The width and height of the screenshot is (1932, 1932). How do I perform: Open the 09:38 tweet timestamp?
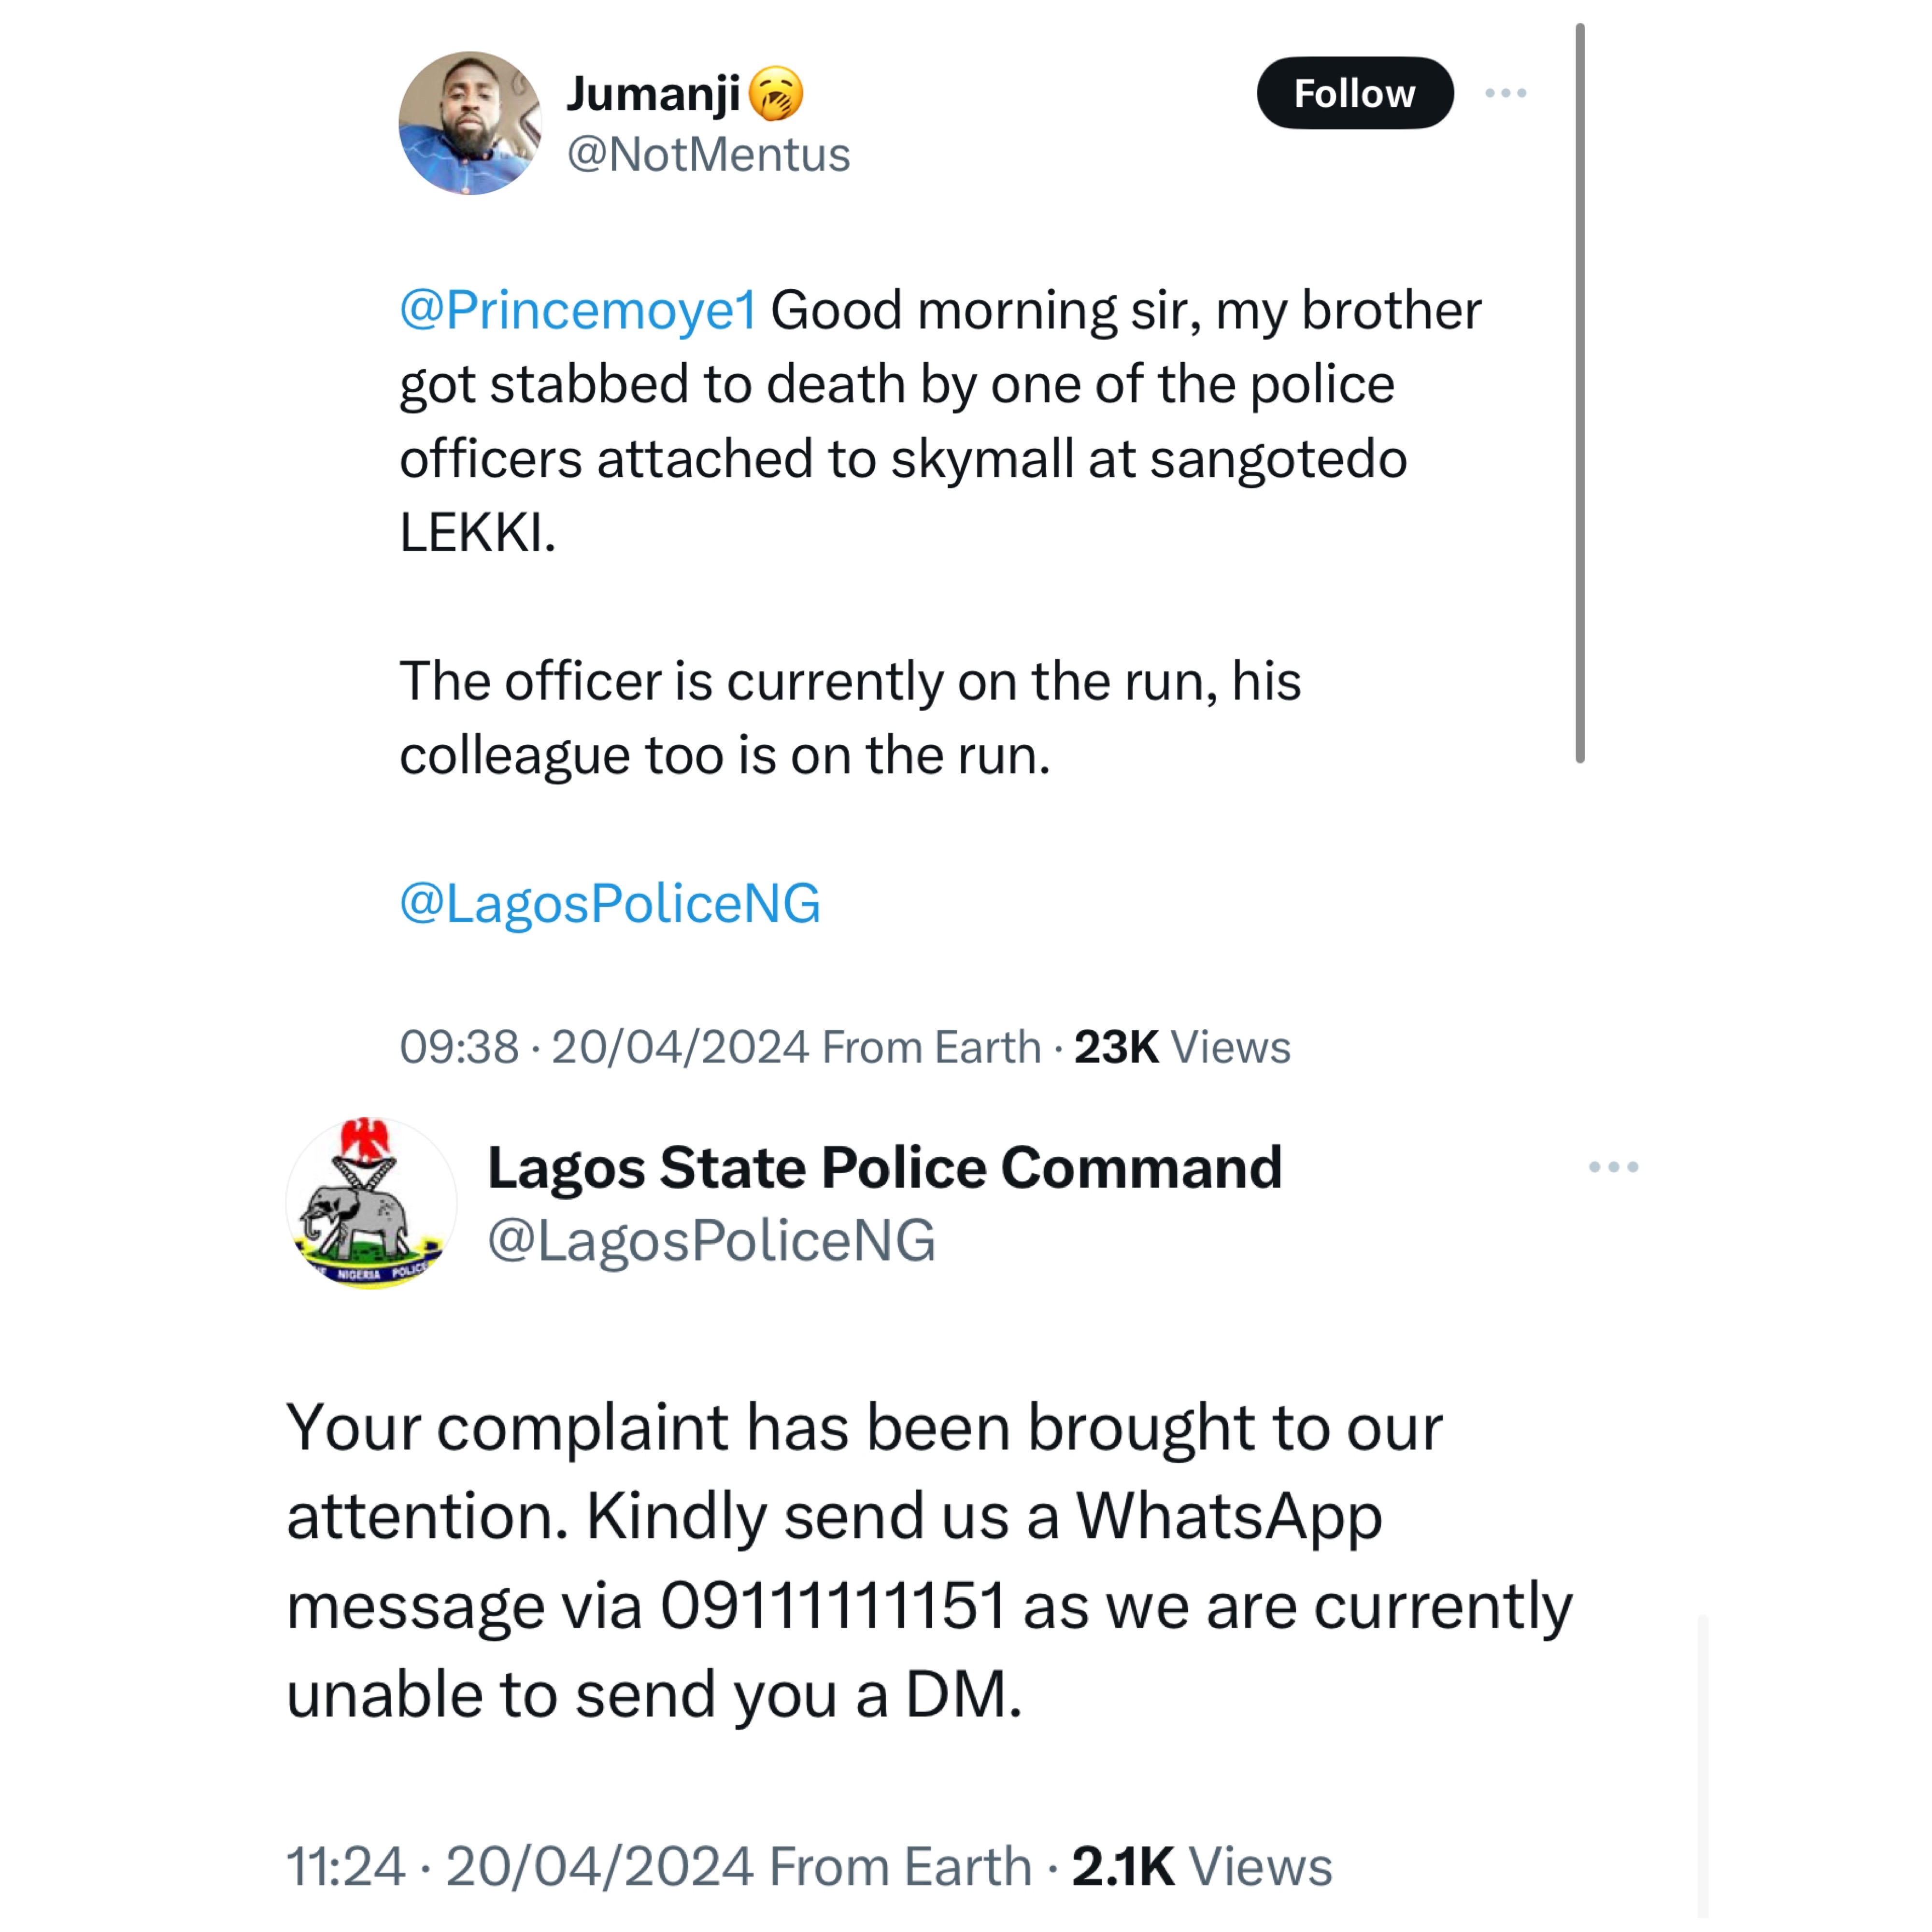(x=459, y=1047)
